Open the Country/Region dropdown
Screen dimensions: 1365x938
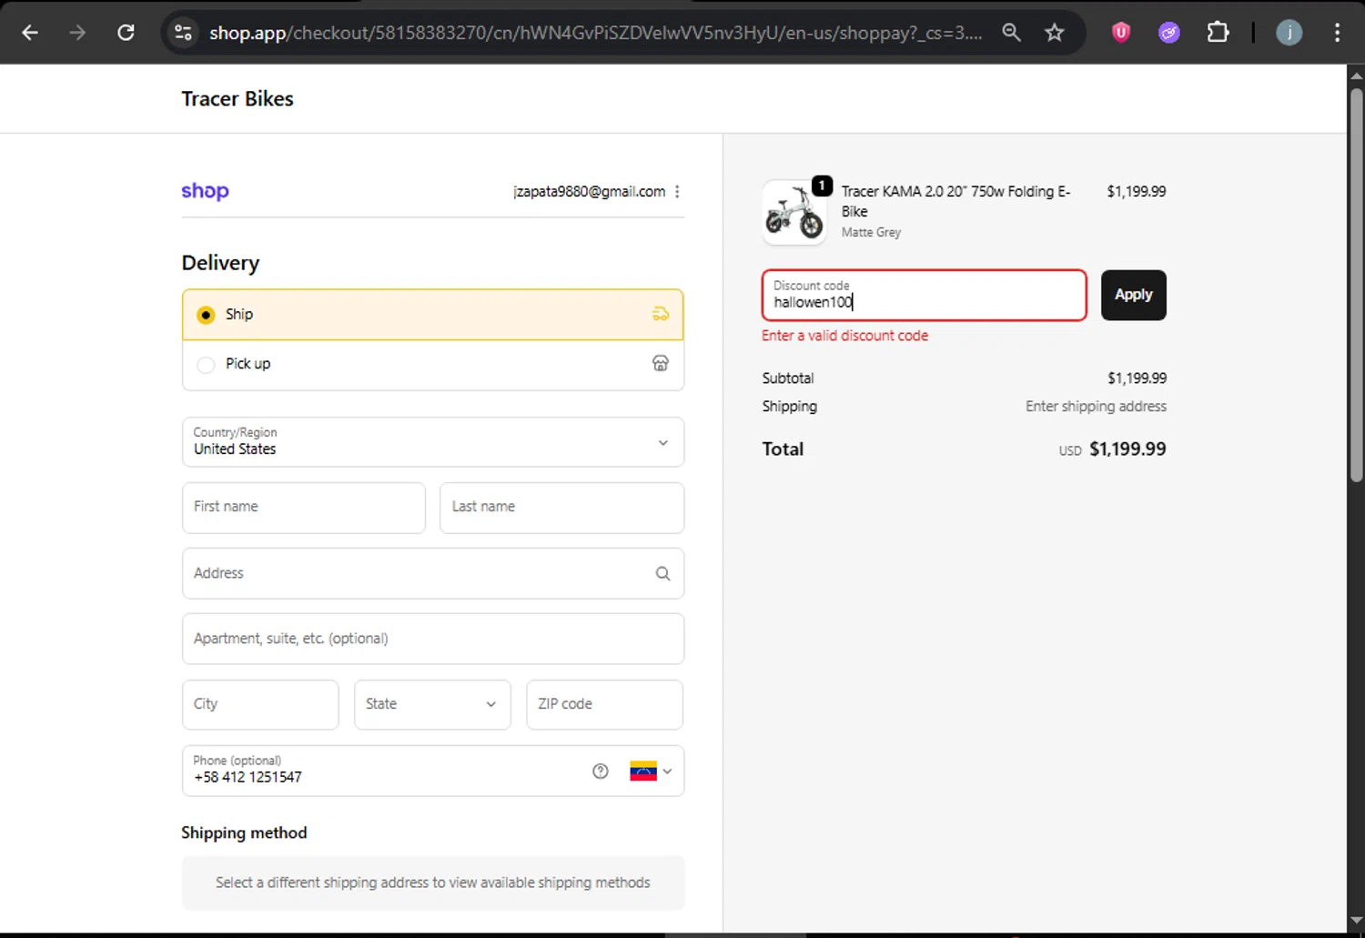(x=433, y=442)
